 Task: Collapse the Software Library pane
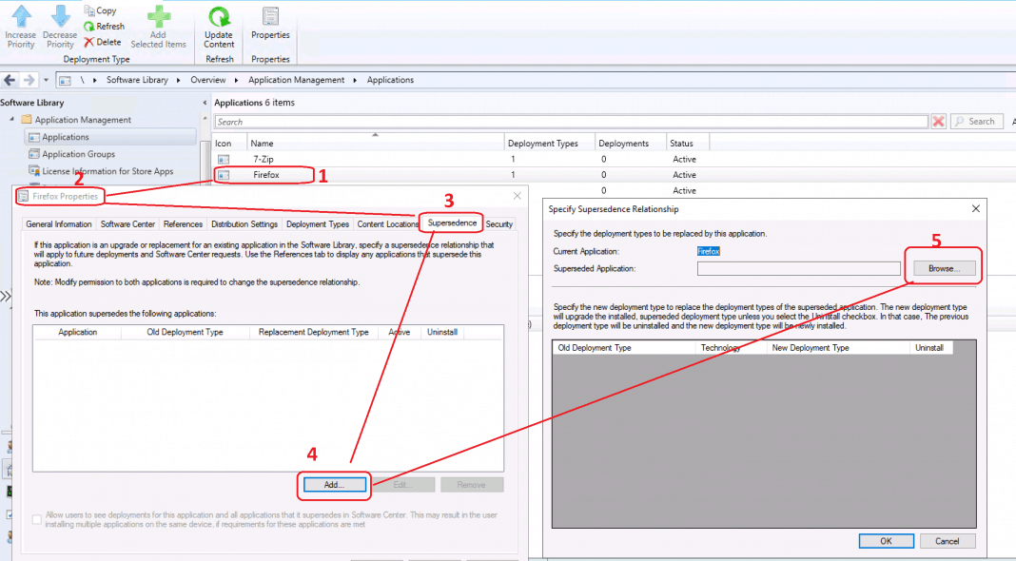205,103
